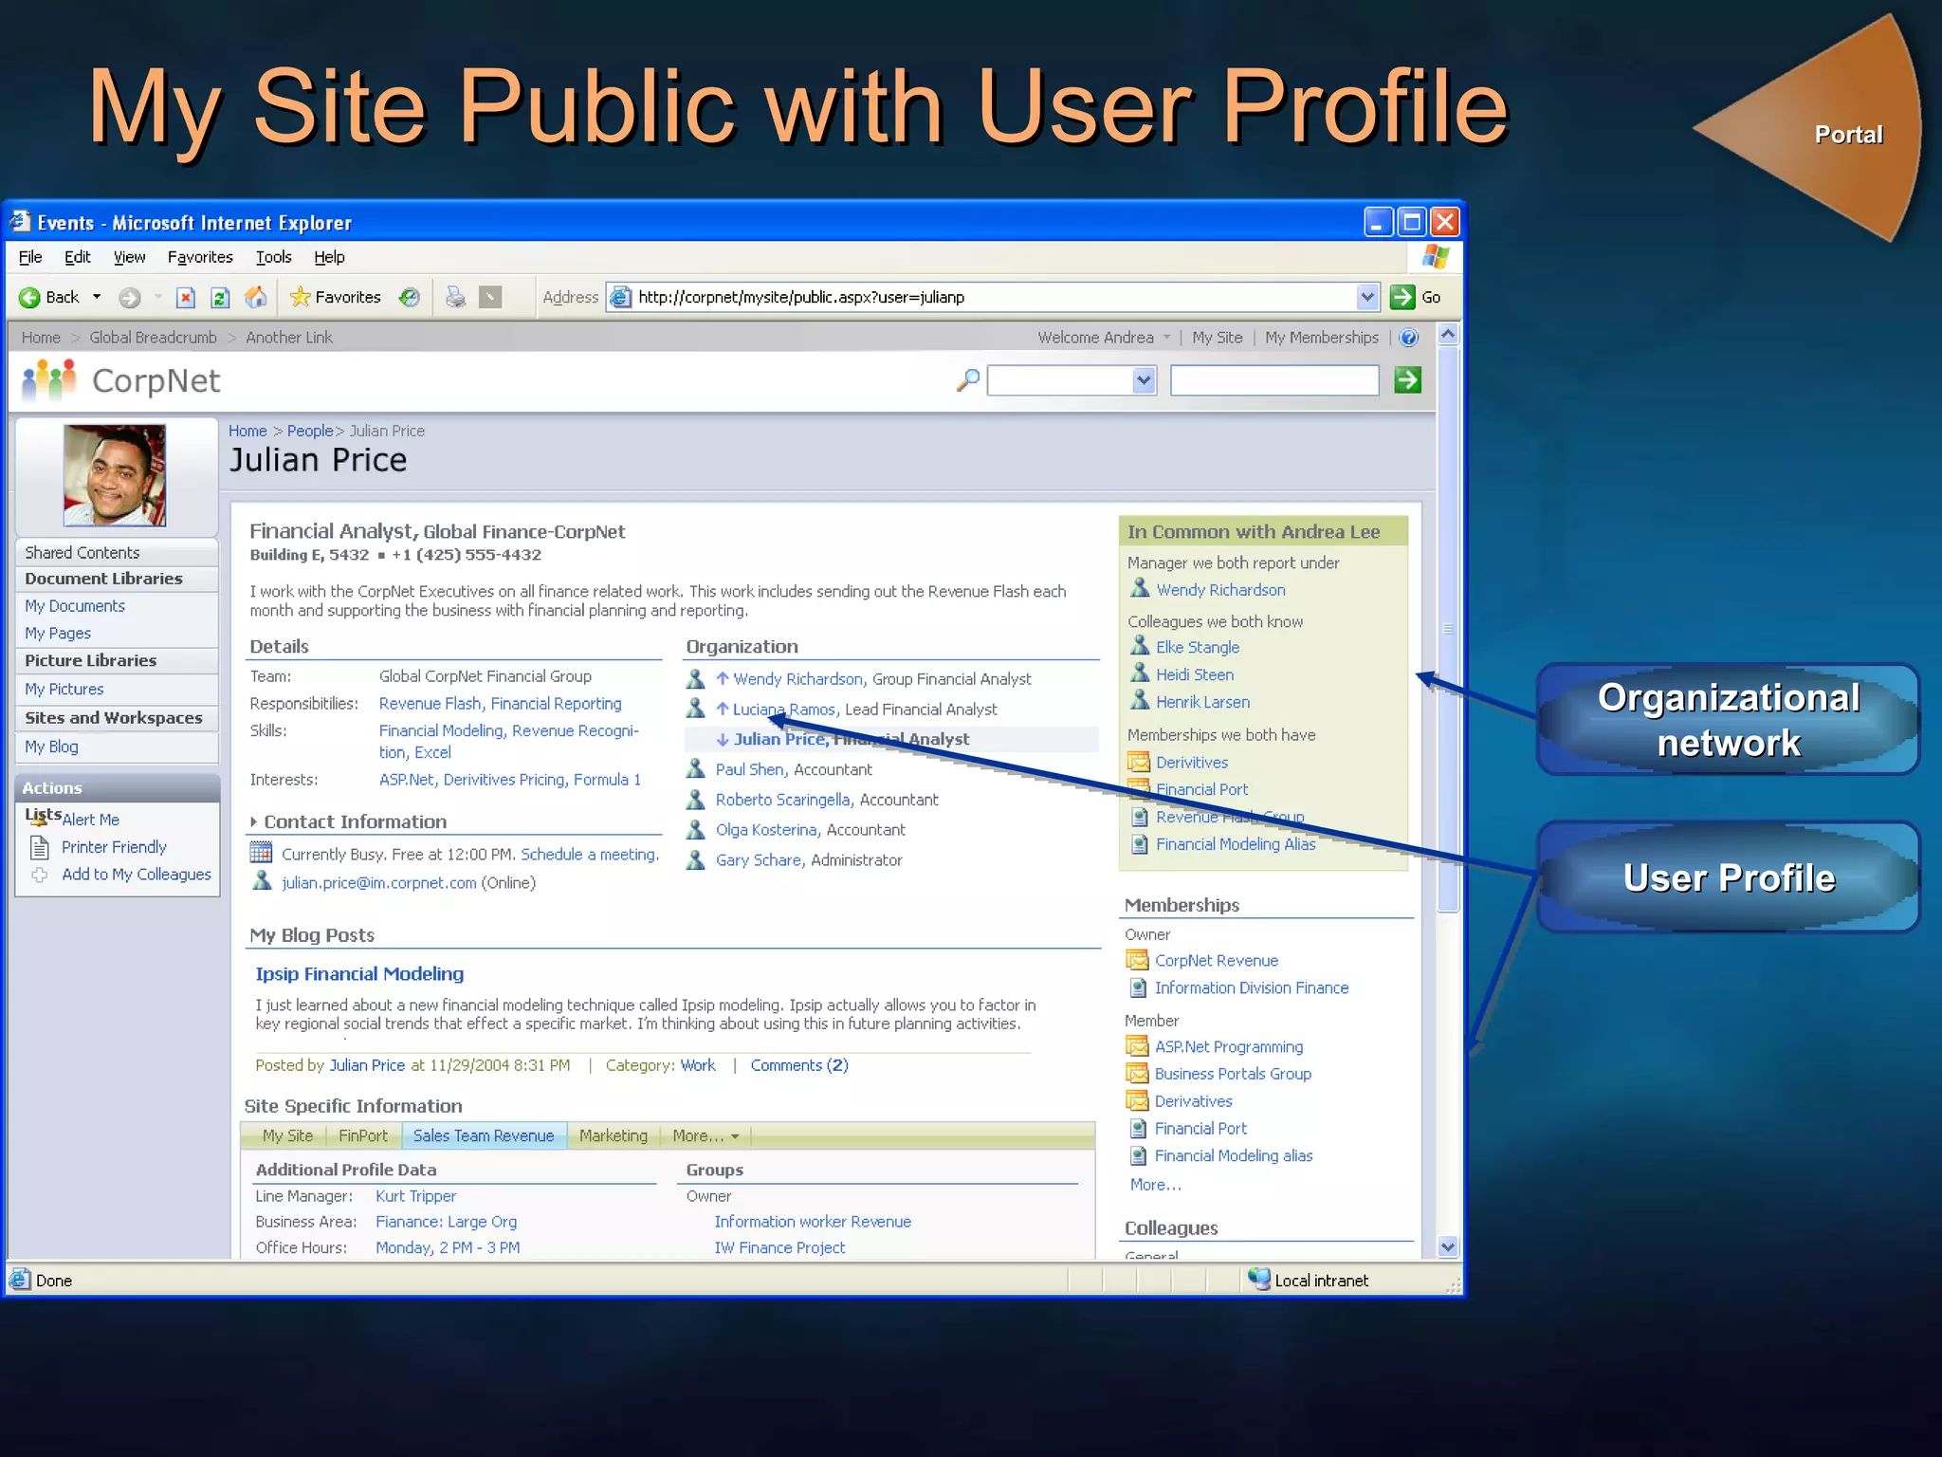The image size is (1942, 1457).
Task: Click the browser Back button
Action: [49, 297]
